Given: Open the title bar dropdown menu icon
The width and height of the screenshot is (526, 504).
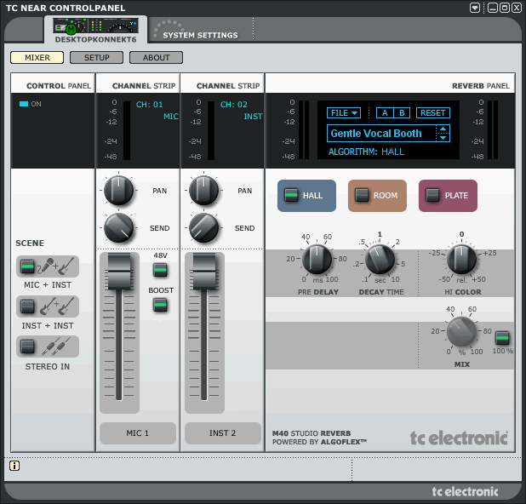Looking at the screenshot, I should (475, 8).
